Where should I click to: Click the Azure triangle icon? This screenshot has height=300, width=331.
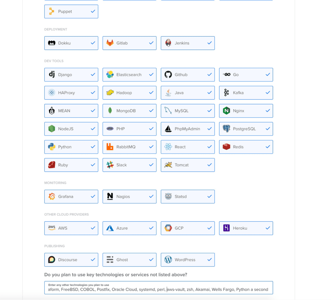(x=110, y=228)
